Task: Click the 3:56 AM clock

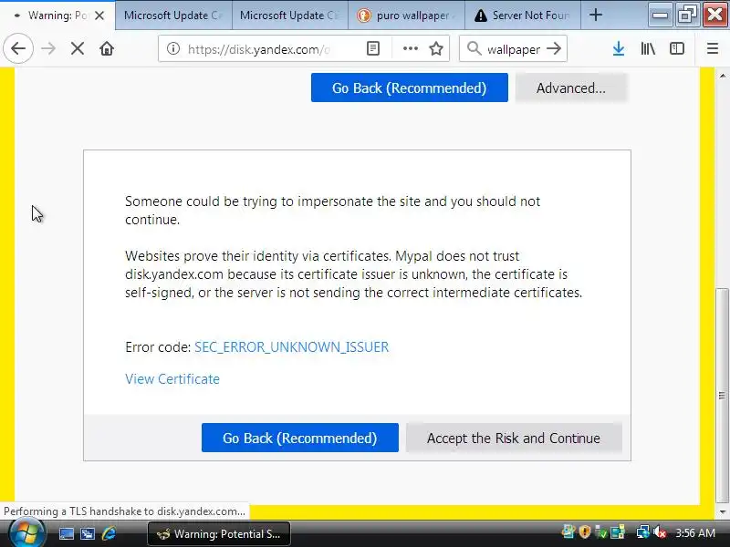Action: pyautogui.click(x=695, y=532)
